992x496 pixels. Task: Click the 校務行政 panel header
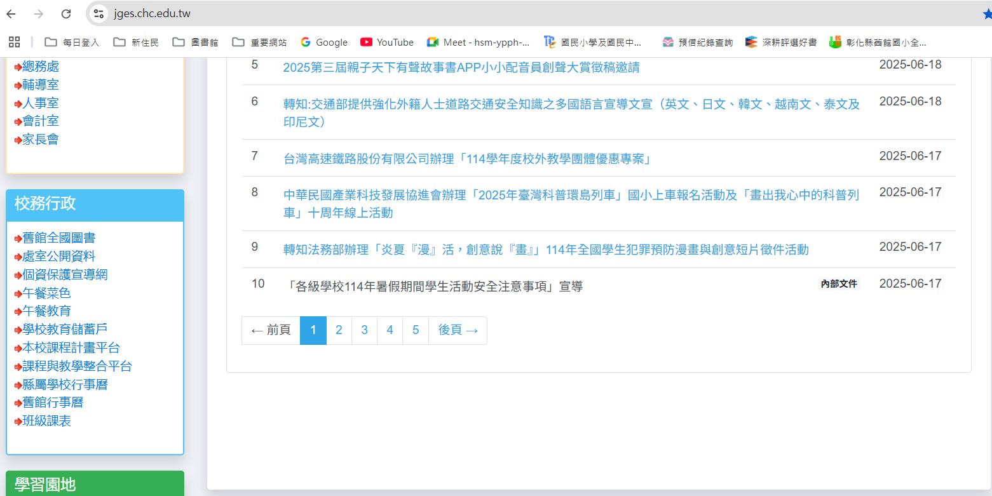(x=95, y=204)
